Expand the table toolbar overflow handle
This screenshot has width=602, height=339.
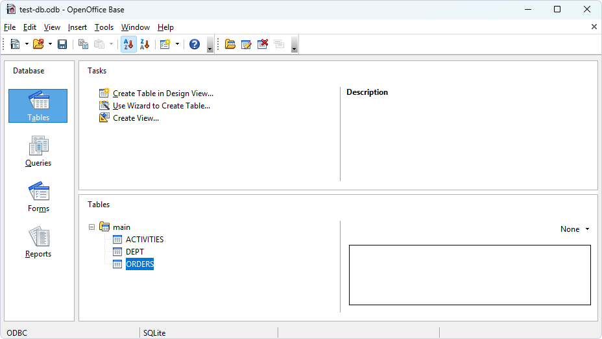(294, 44)
